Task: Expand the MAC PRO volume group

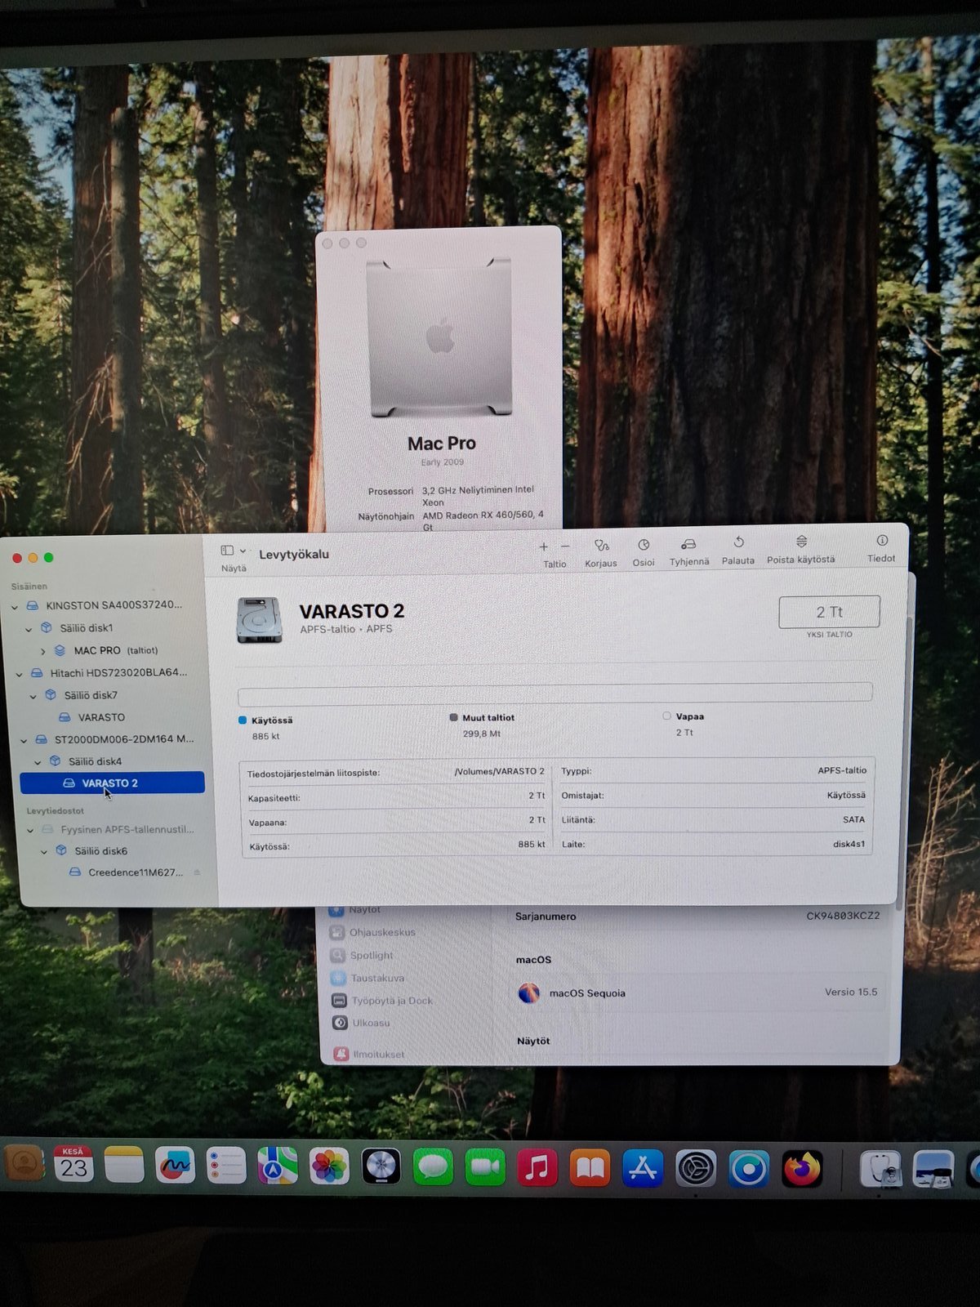Action: tap(43, 651)
